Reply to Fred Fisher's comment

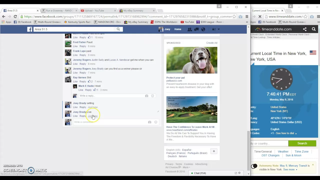[x=83, y=46]
